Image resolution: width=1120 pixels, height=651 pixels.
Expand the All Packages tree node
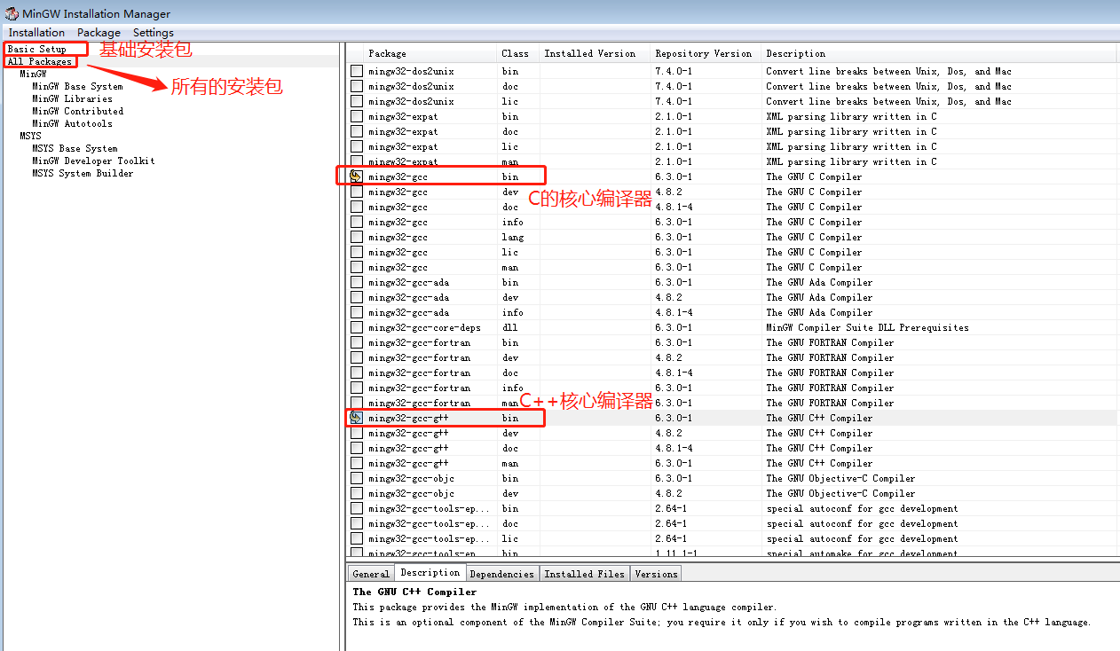pyautogui.click(x=40, y=61)
